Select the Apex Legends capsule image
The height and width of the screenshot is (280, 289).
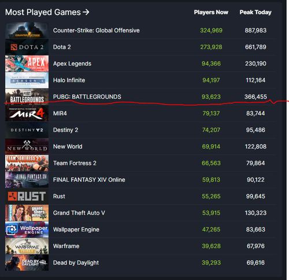(x=27, y=64)
